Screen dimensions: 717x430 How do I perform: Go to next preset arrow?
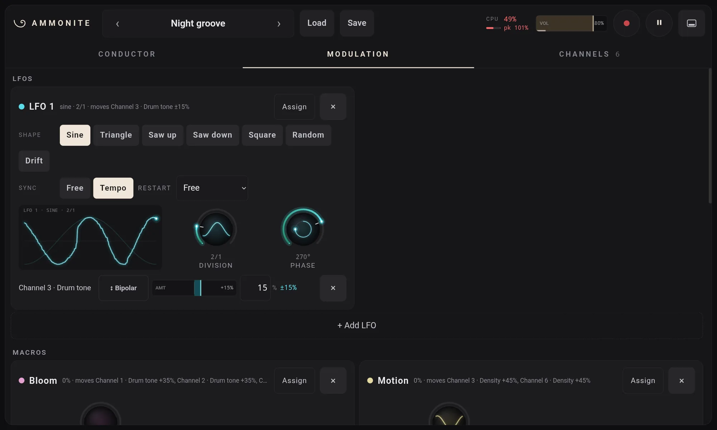(279, 24)
